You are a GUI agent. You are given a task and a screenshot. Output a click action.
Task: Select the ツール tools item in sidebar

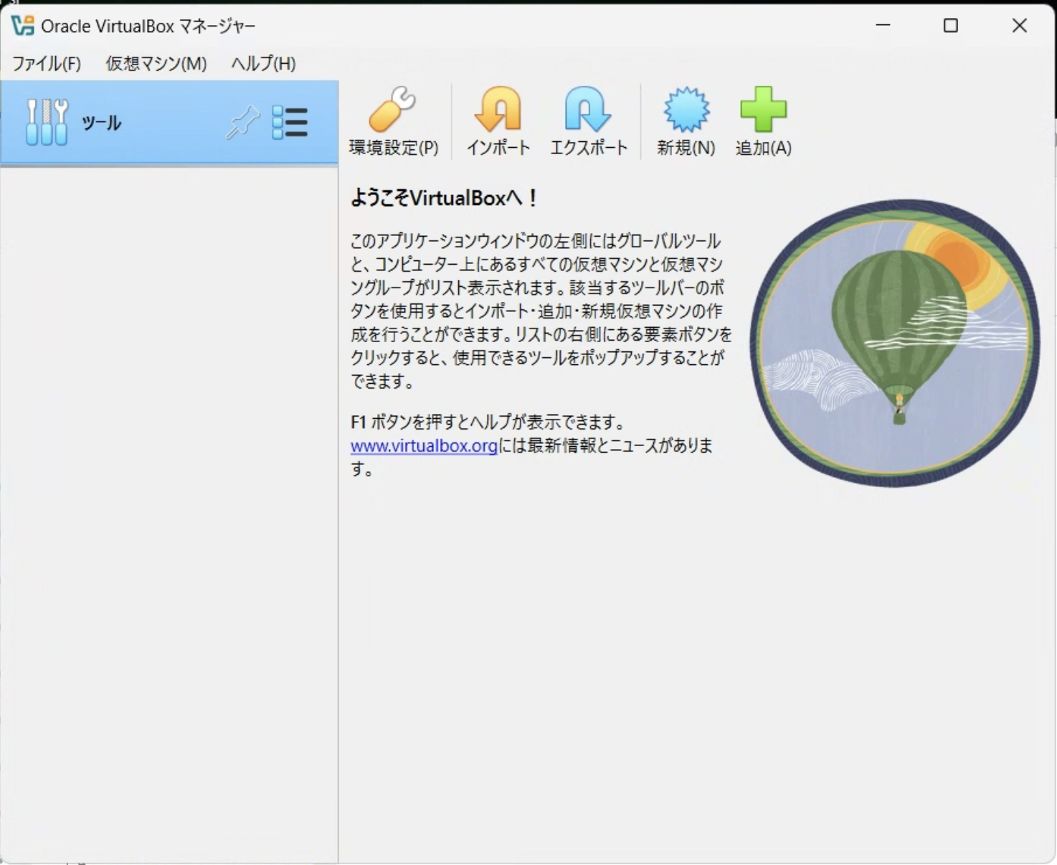point(169,123)
